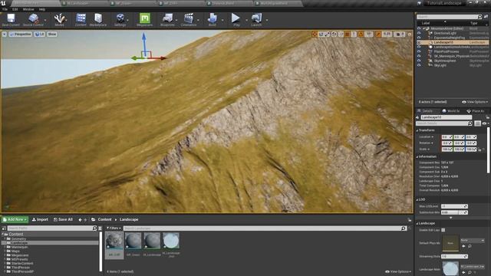491x276 pixels.
Task: Select the Megascans folder in tree
Action: (x=20, y=255)
